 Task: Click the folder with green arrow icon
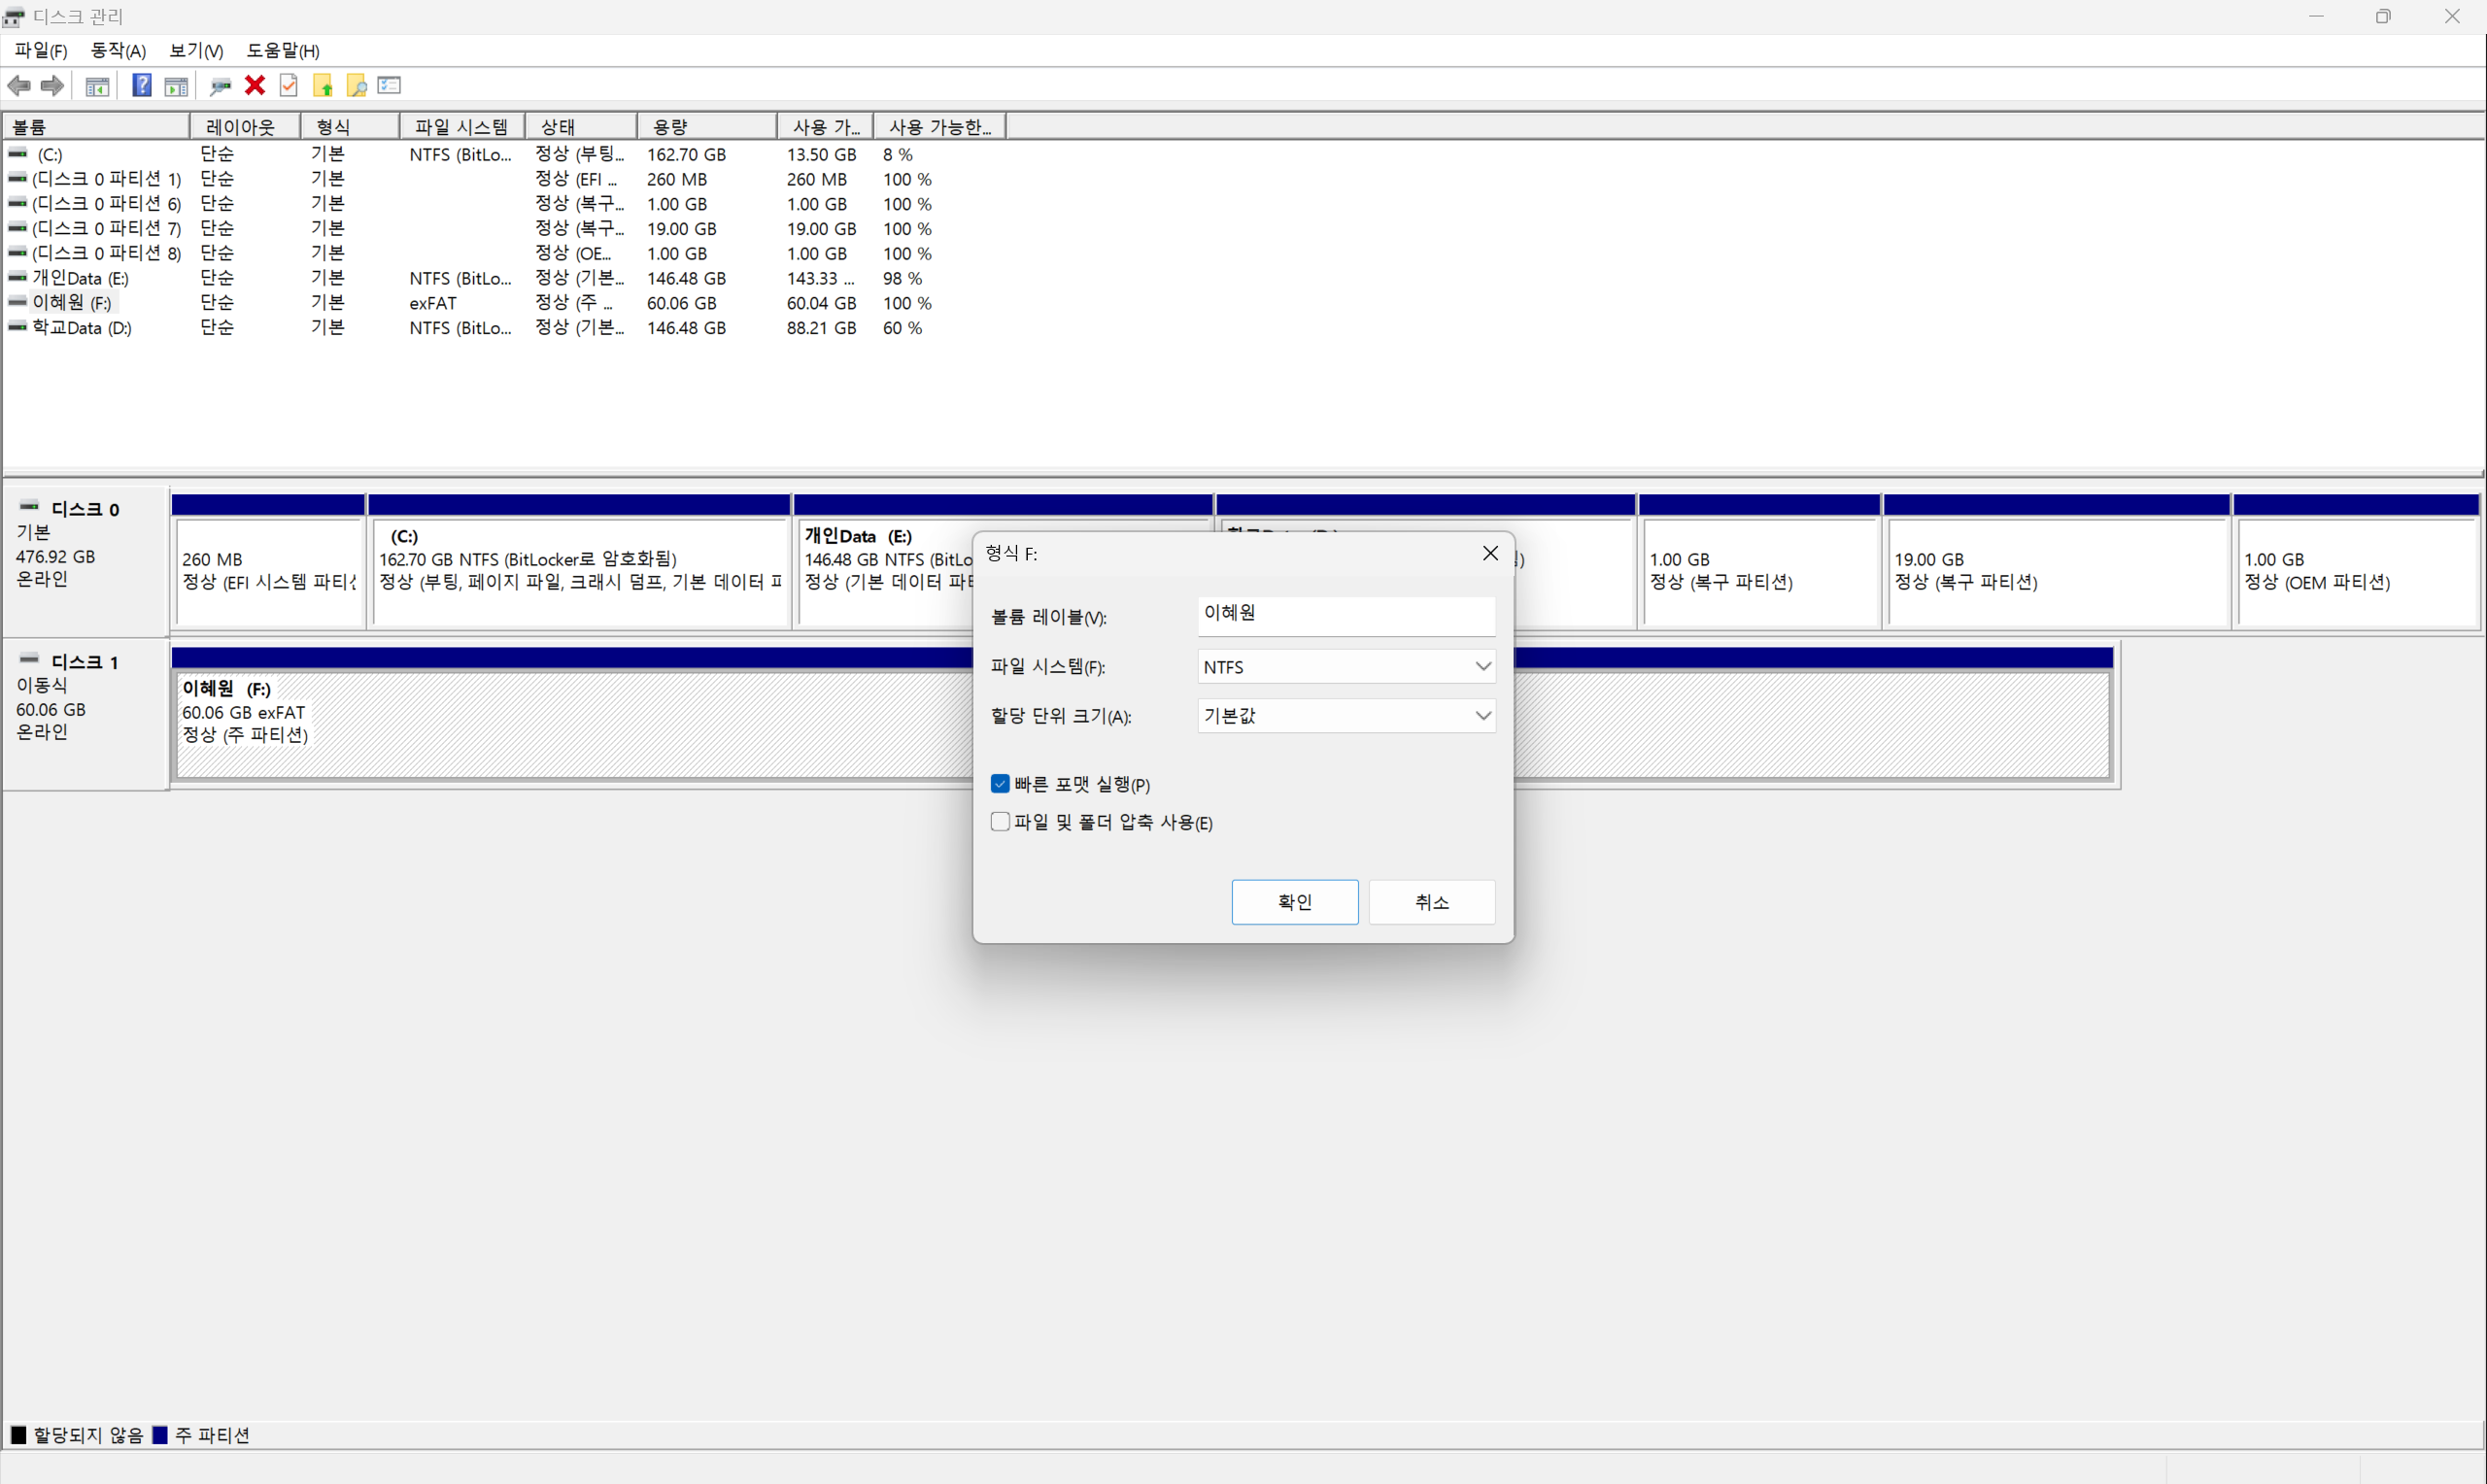[x=323, y=86]
